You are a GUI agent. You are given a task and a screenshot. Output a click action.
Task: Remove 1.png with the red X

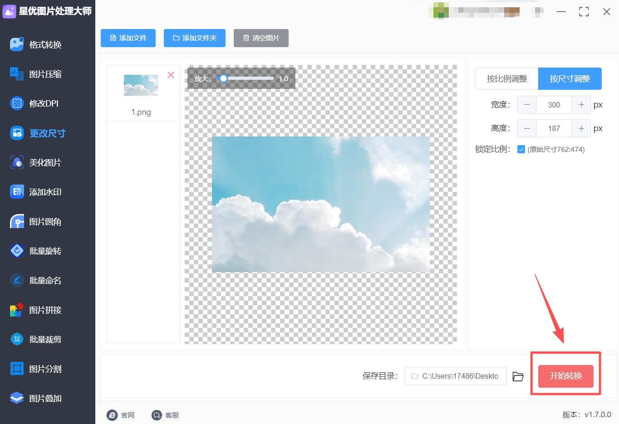point(171,75)
